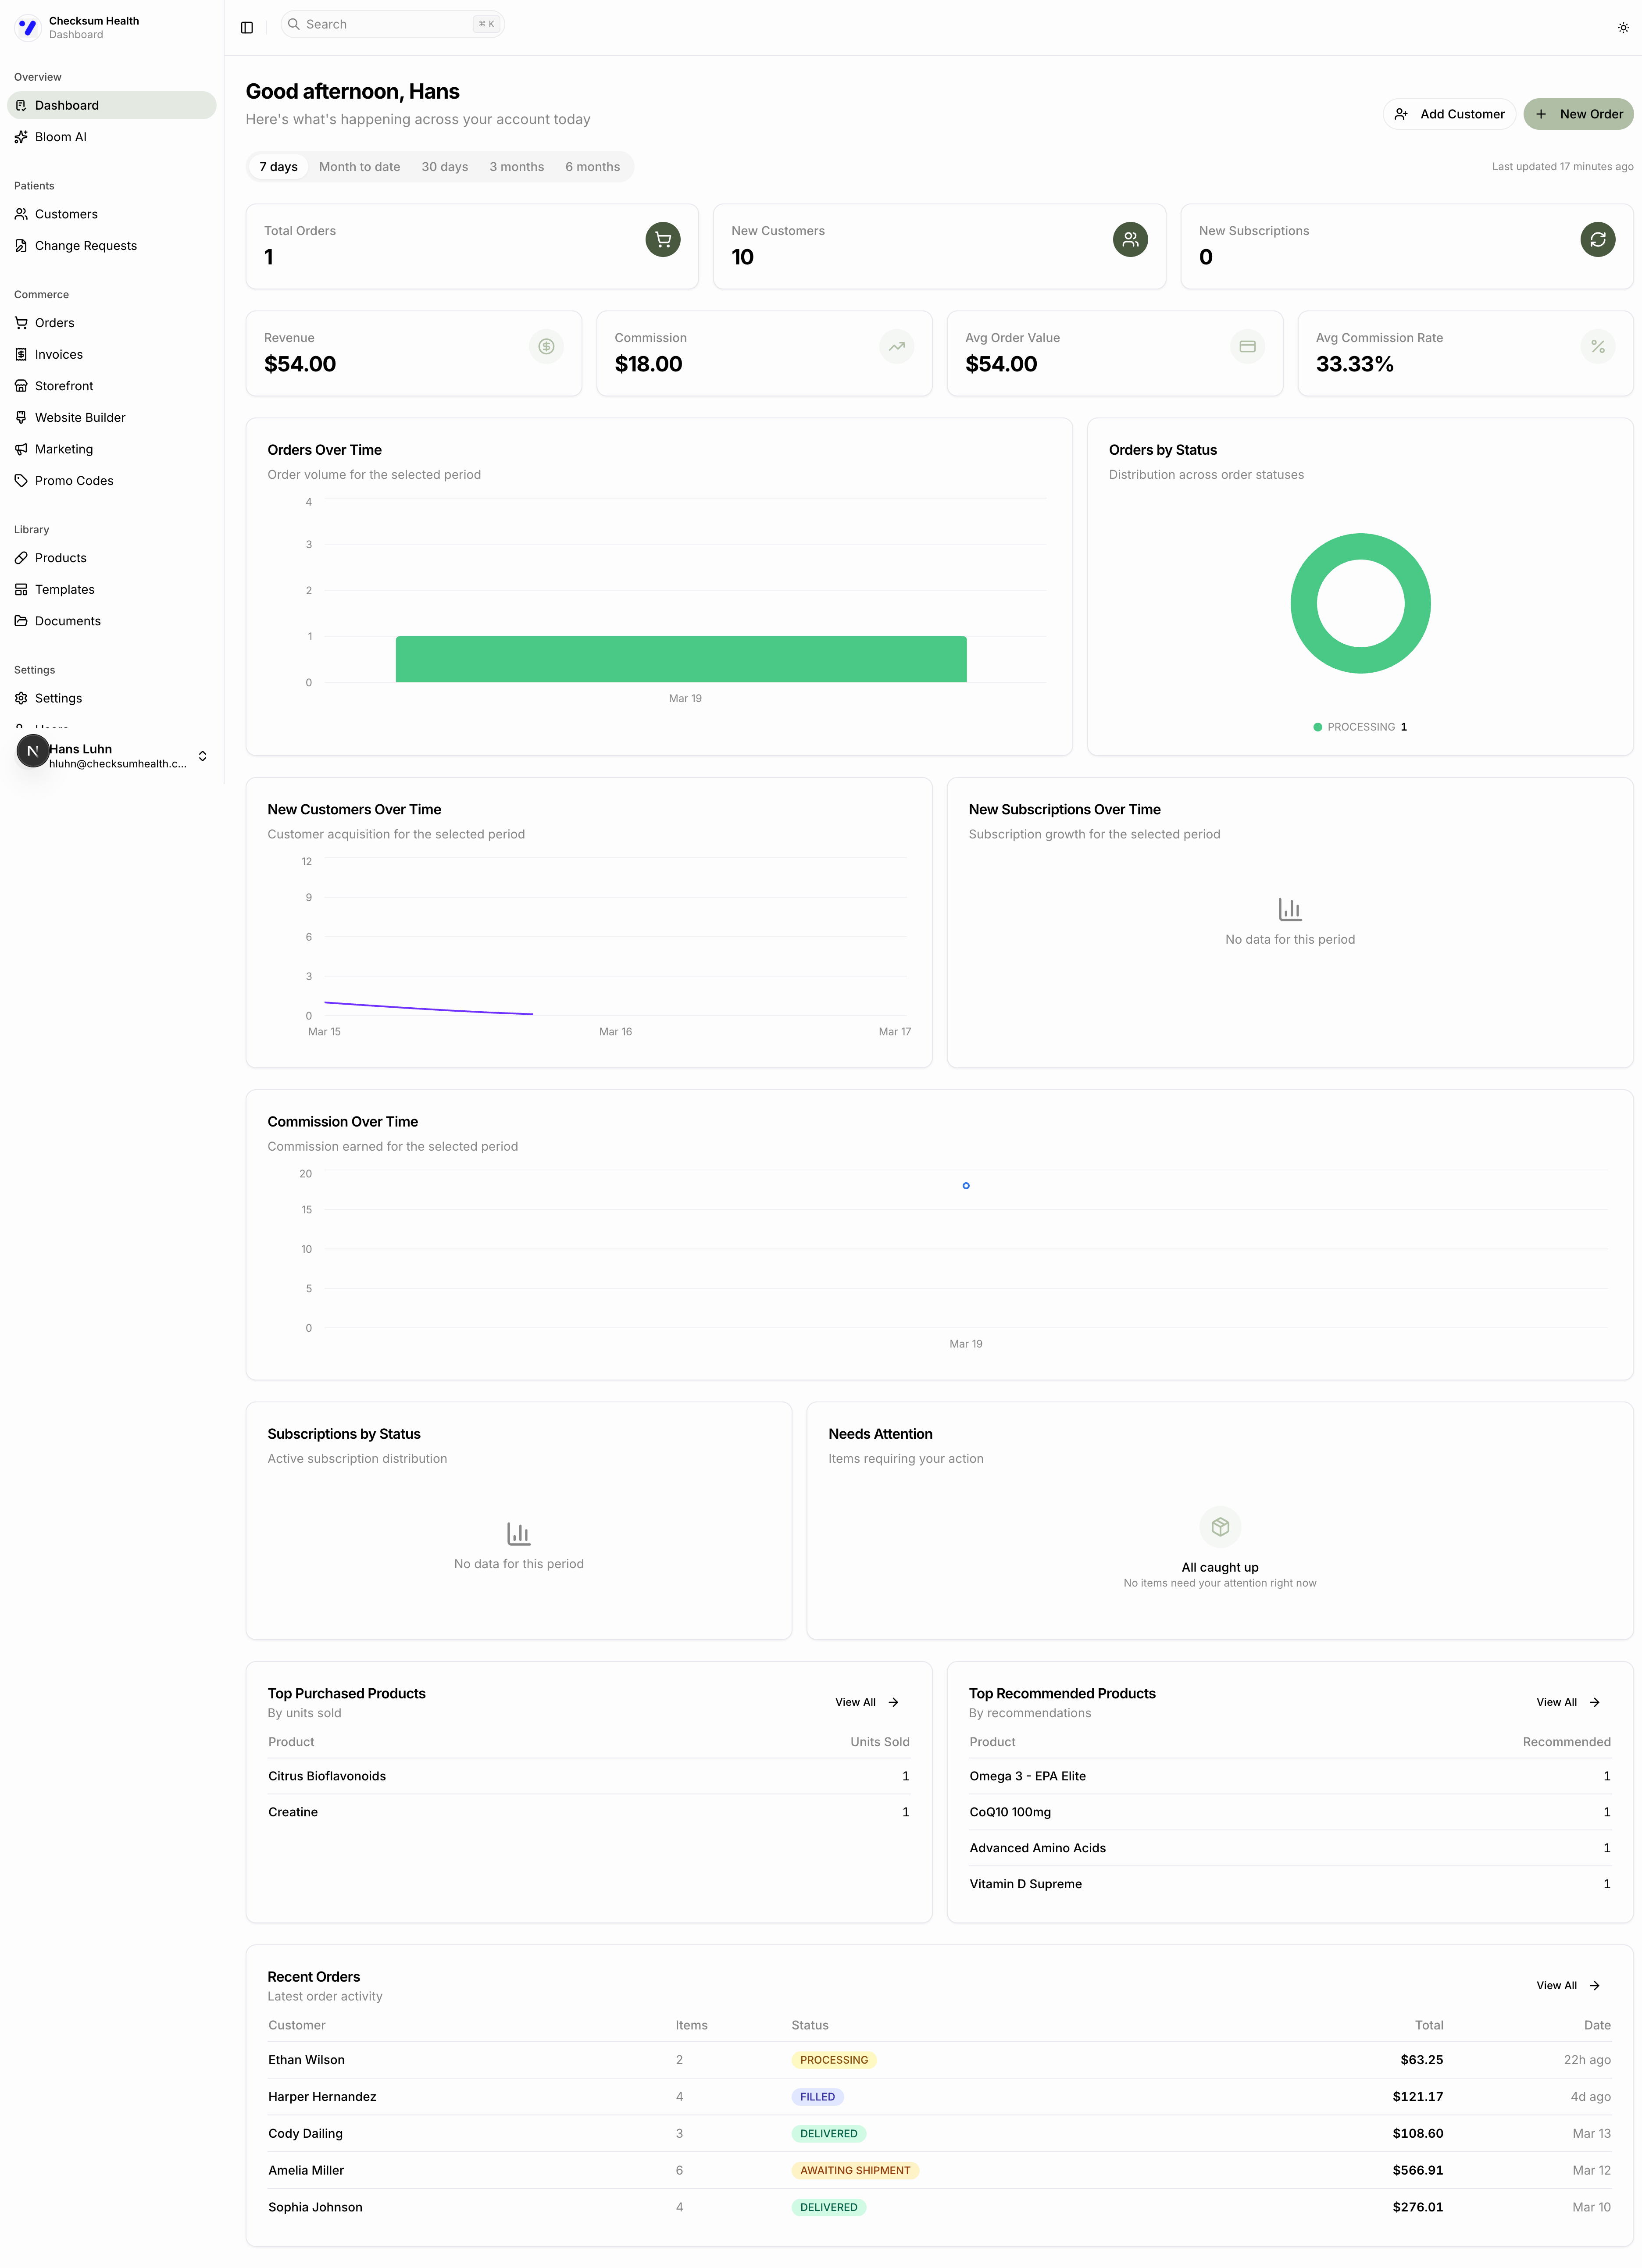Click the Dashboard sidebar icon

pos(21,105)
